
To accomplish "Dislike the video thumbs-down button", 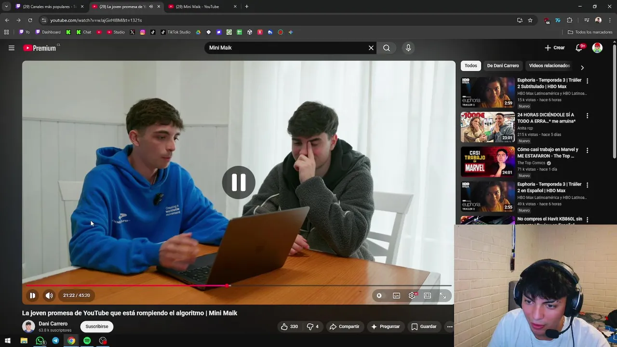I will 312,326.
